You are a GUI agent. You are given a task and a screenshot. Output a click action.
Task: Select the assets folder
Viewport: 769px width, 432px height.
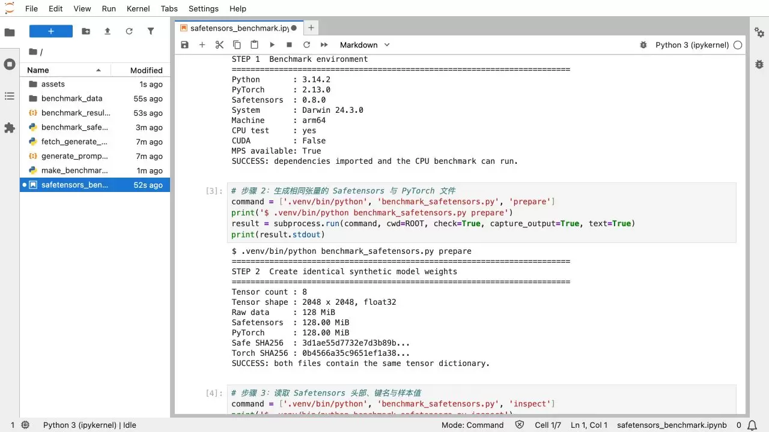[x=95, y=84]
